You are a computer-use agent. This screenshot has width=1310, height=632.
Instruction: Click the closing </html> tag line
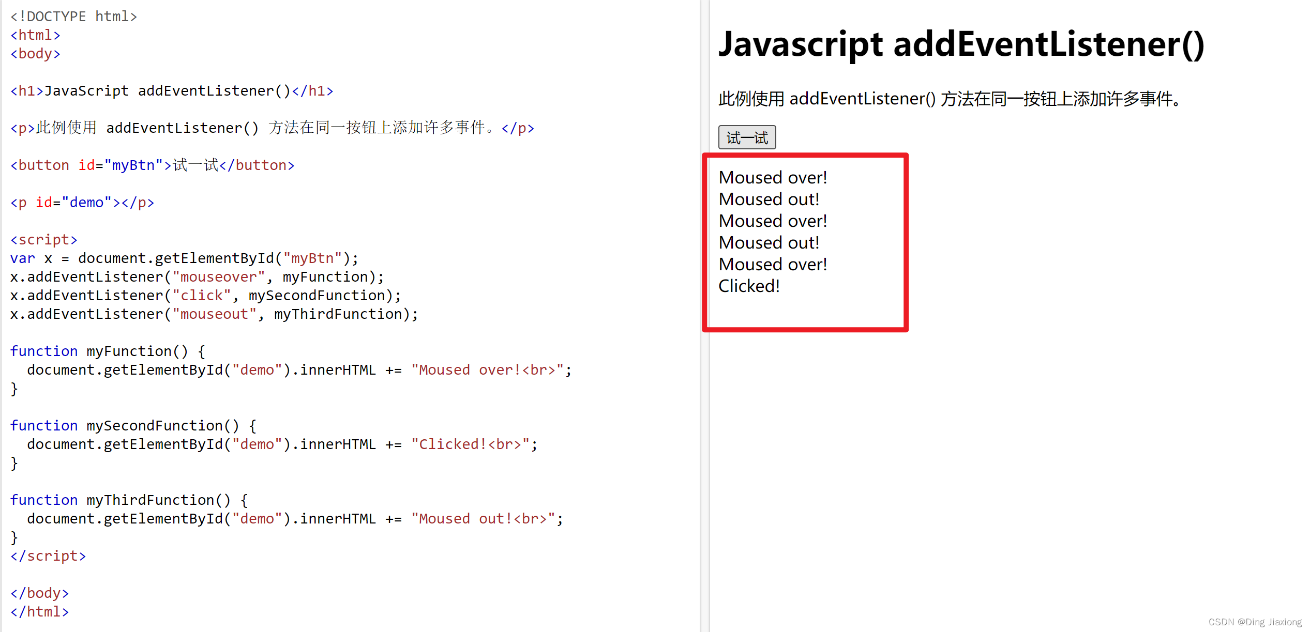click(x=40, y=612)
